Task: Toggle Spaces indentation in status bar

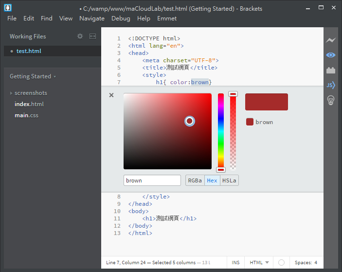Action: [303, 262]
